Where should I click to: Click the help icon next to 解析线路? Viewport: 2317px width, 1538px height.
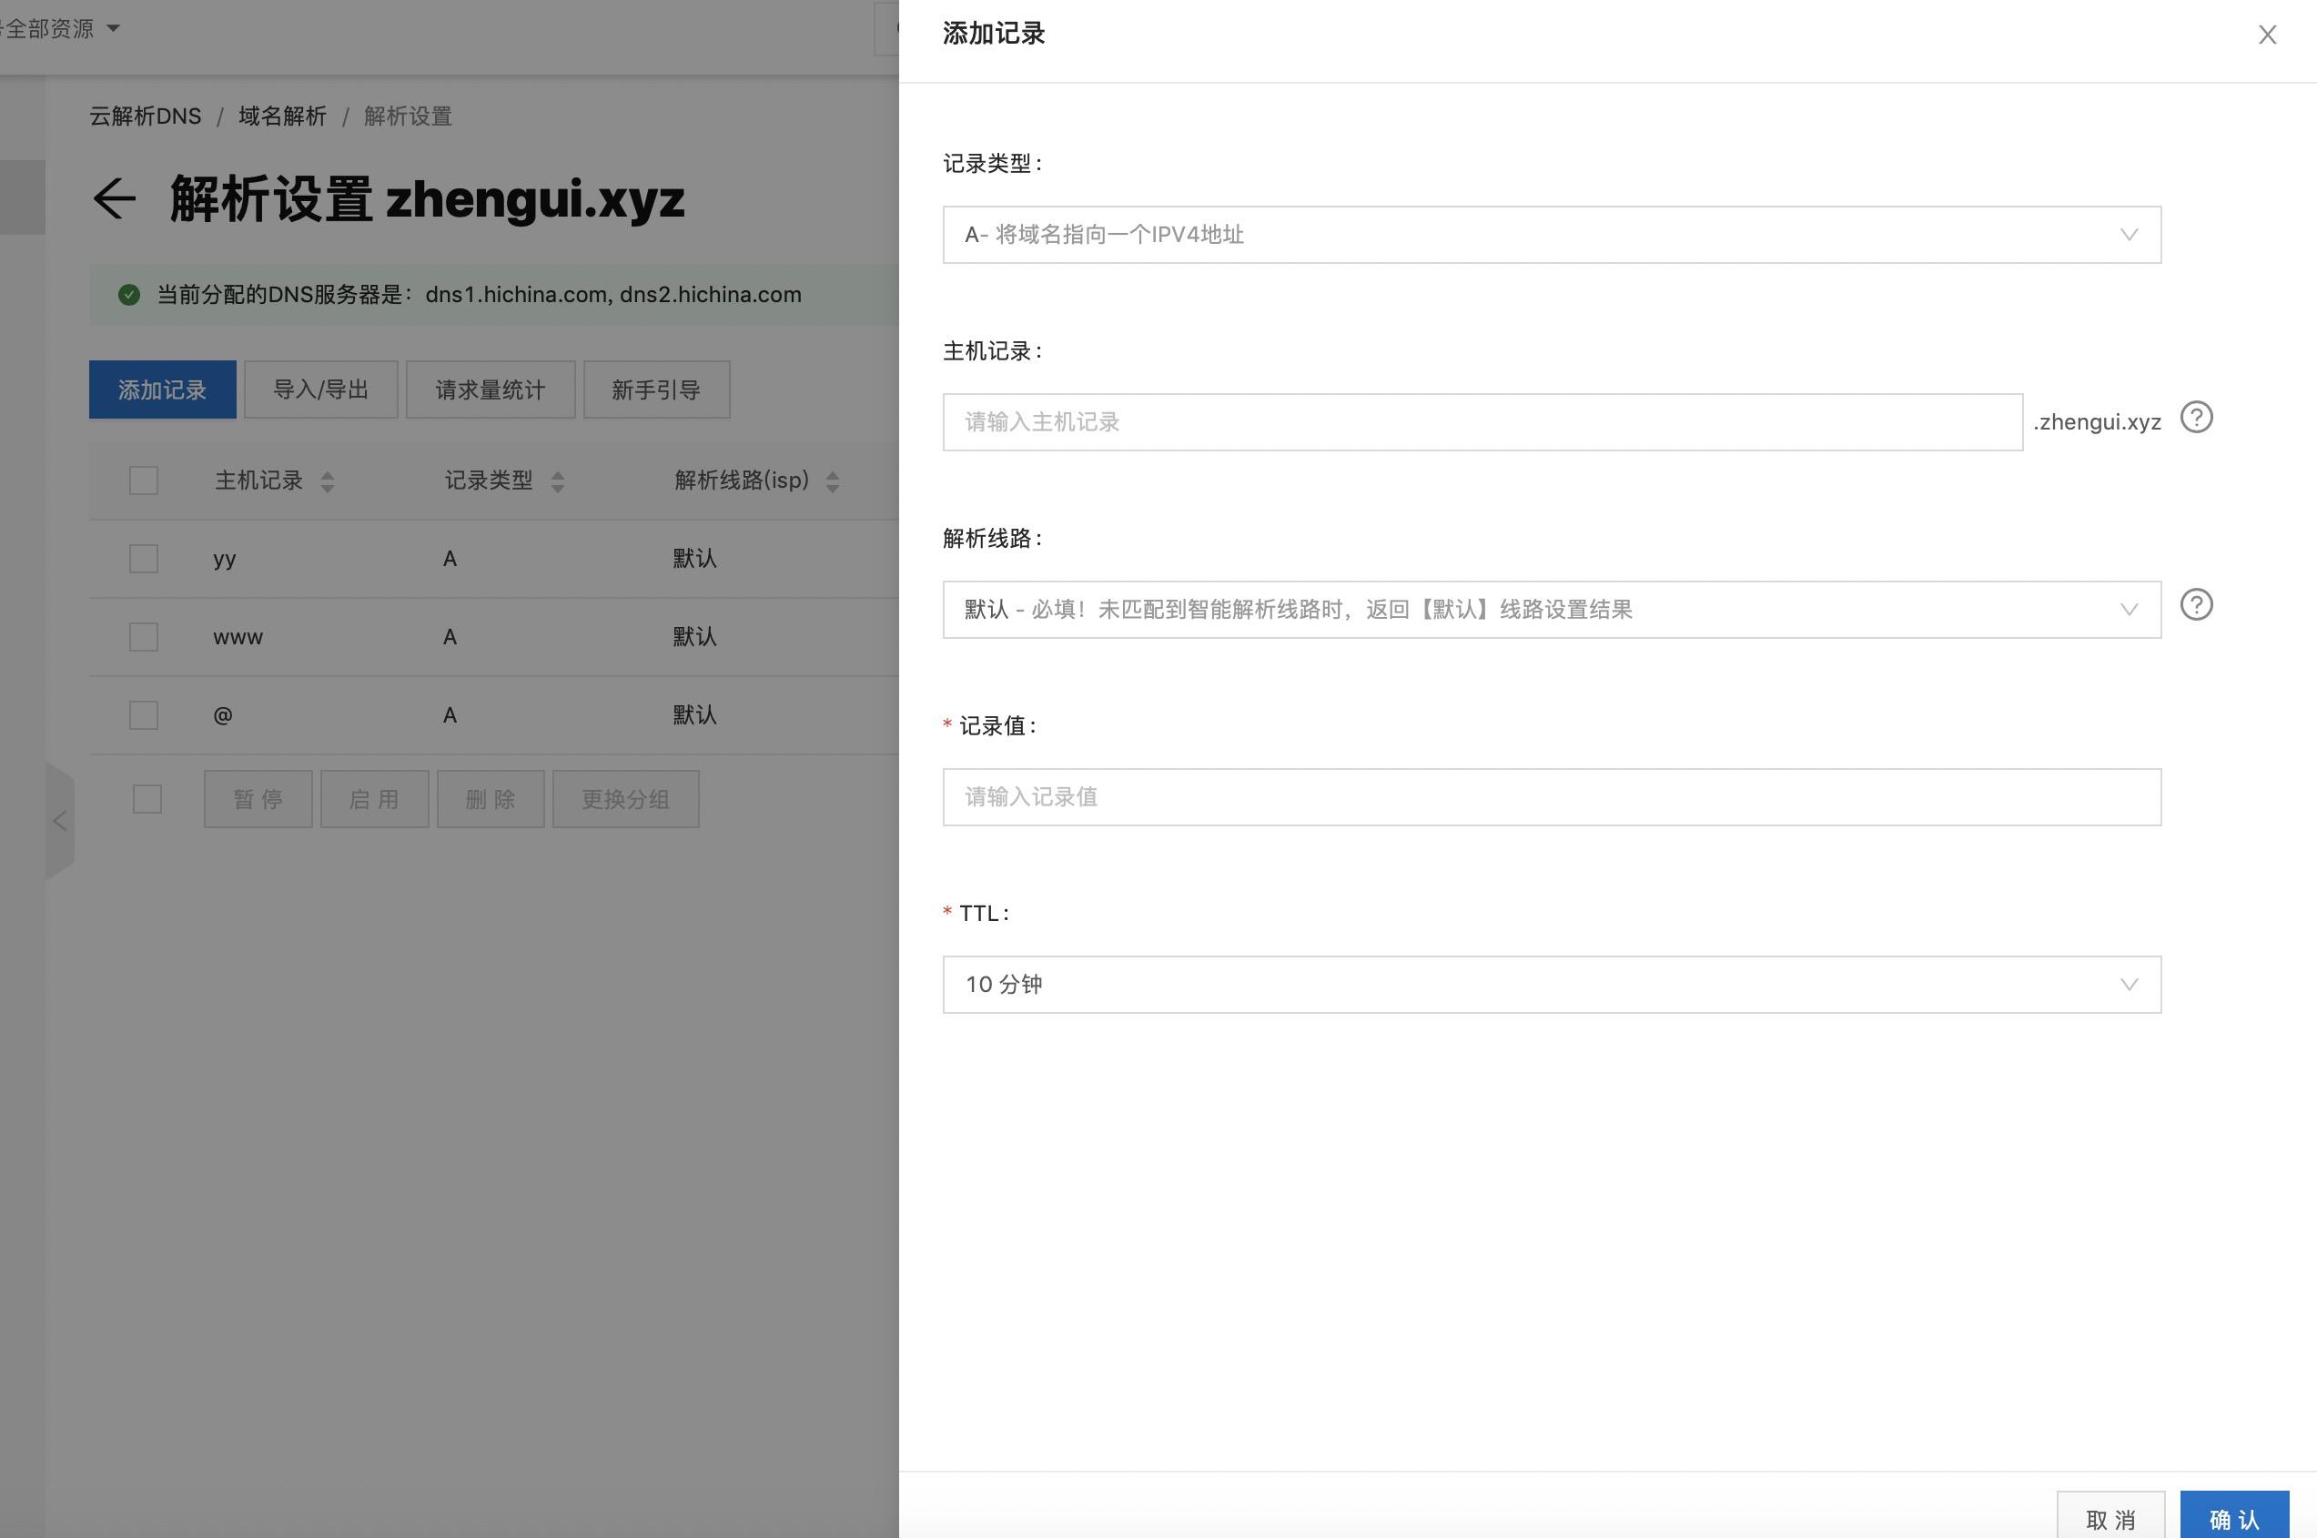point(2197,604)
